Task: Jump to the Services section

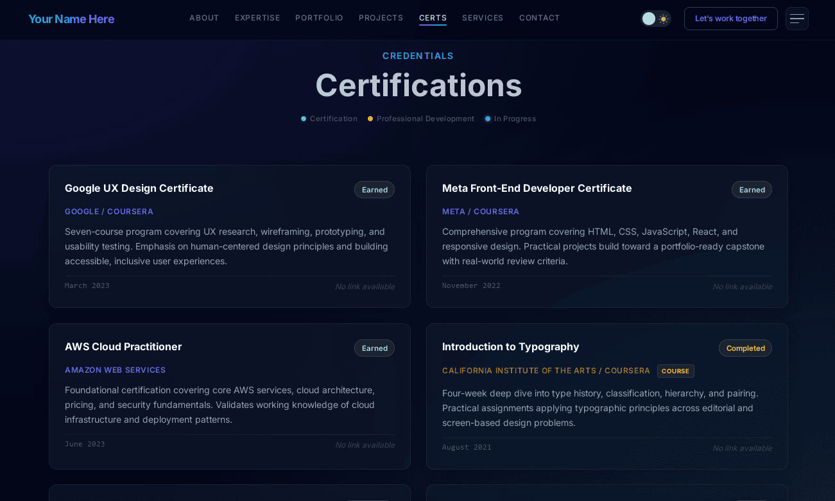Action: (x=483, y=18)
